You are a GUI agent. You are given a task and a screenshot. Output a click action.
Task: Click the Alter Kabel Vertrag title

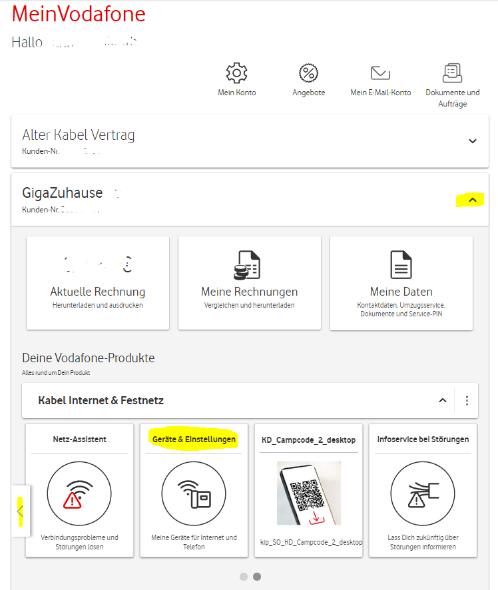click(x=79, y=135)
